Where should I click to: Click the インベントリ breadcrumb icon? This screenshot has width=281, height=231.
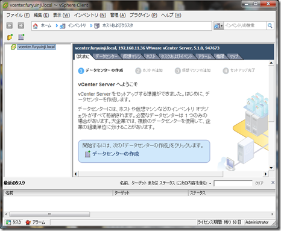point(63,26)
